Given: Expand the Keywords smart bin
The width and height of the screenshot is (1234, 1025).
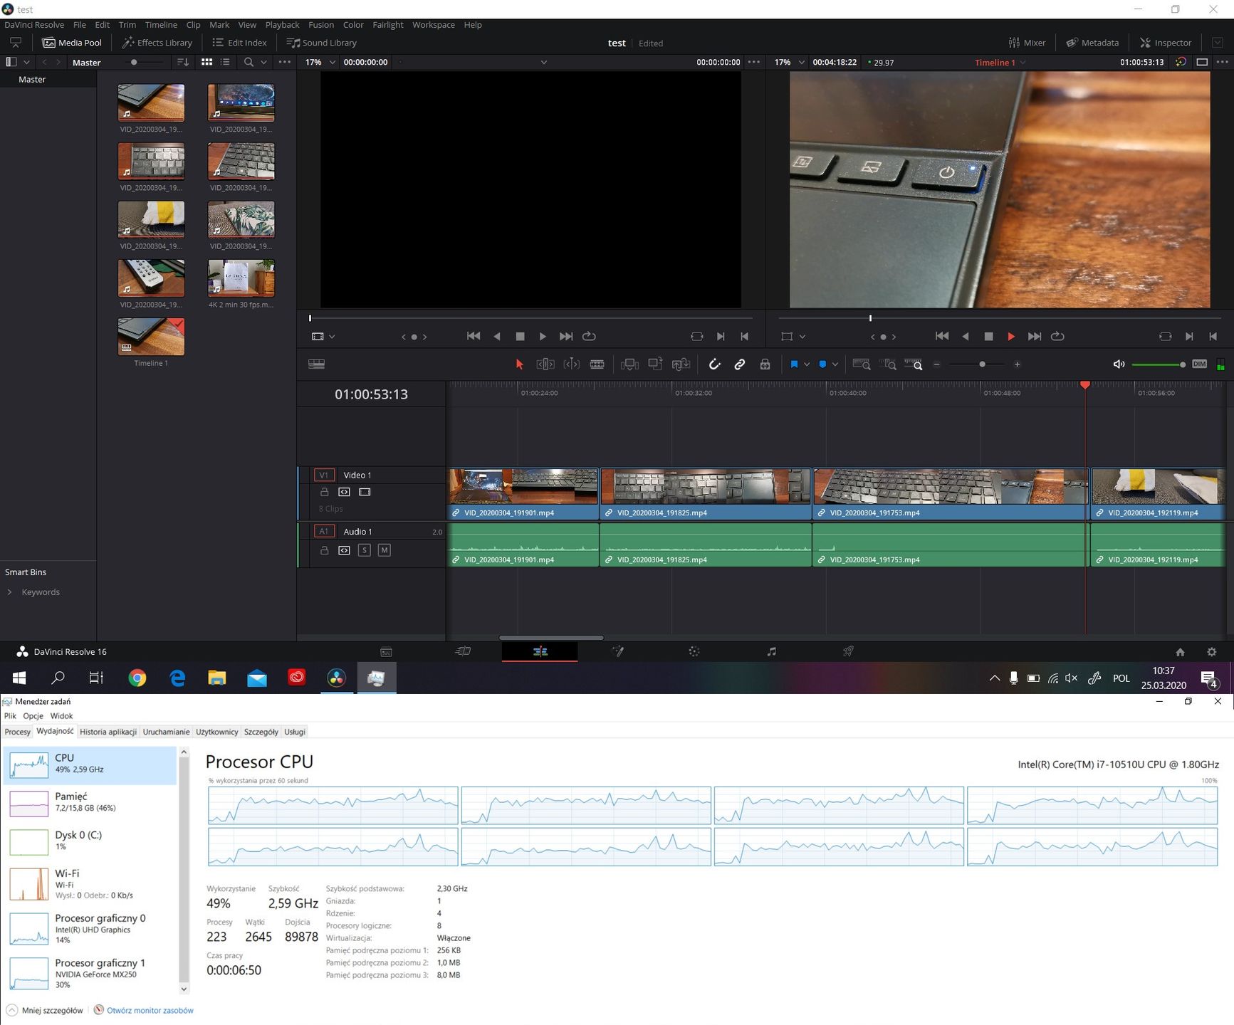Looking at the screenshot, I should (9, 592).
